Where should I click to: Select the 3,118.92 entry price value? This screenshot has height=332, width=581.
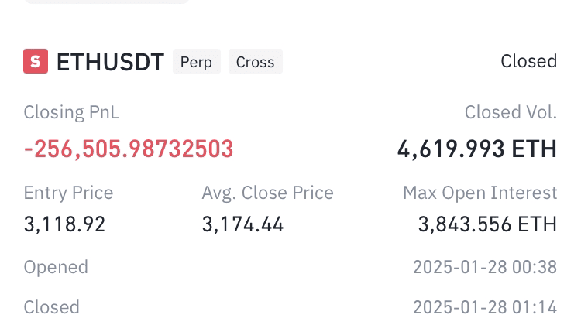pos(64,224)
